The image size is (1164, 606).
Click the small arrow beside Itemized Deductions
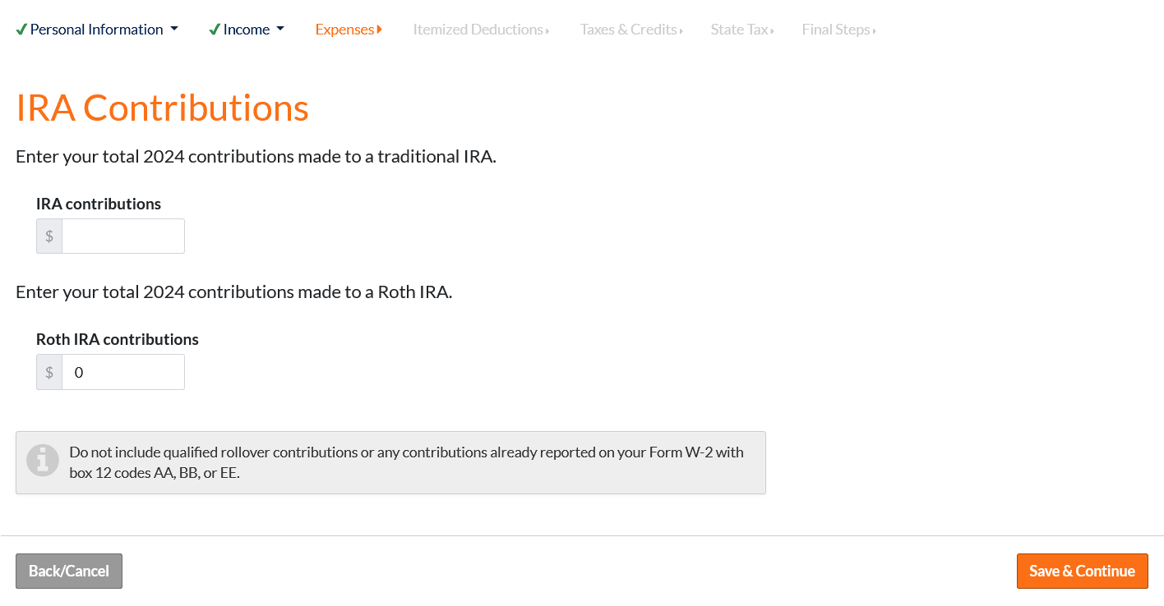click(547, 30)
